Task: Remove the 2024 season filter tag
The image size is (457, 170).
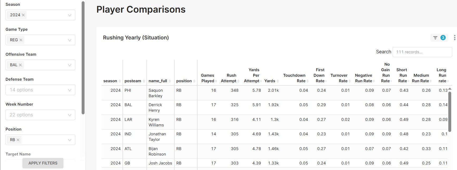Action: (23, 15)
